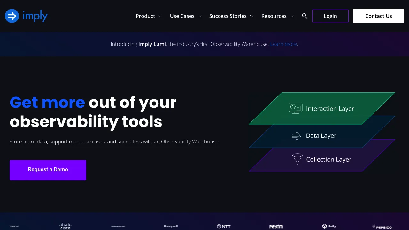This screenshot has height=230, width=409.
Task: Click the NTT logo
Action: coord(224,226)
